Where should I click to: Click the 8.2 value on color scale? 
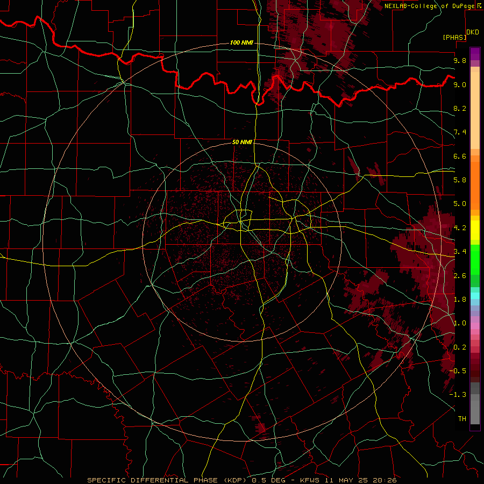[x=460, y=108]
